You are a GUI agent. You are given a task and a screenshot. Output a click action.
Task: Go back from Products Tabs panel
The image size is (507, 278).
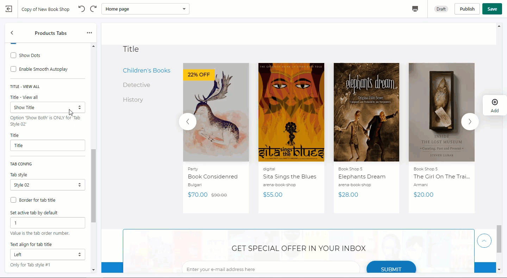coord(12,33)
